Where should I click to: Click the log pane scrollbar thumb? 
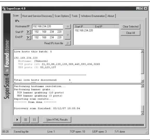[x=142, y=109]
